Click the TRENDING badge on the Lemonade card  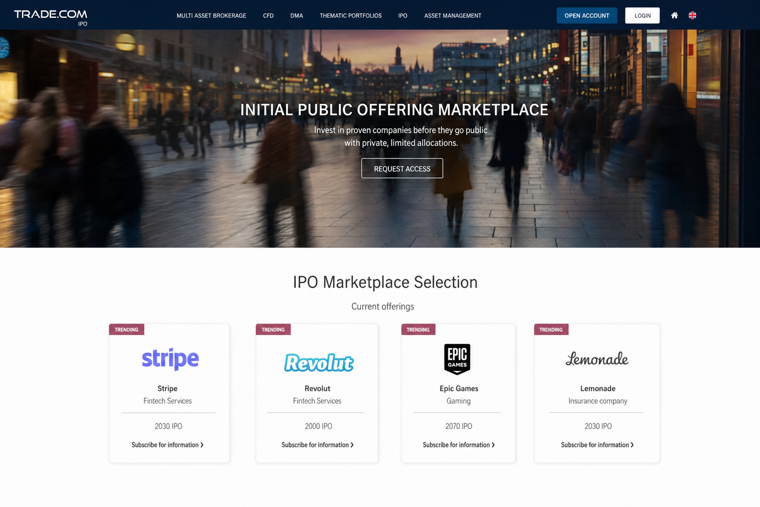551,330
